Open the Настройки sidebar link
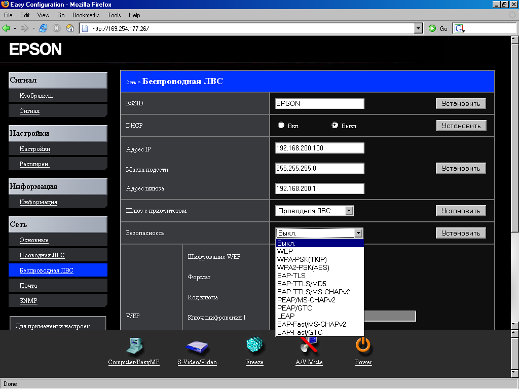519x389 pixels. click(x=35, y=149)
